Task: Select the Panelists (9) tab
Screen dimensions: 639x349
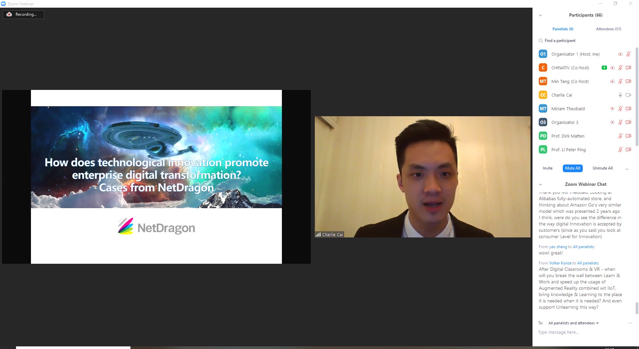Action: tap(563, 29)
